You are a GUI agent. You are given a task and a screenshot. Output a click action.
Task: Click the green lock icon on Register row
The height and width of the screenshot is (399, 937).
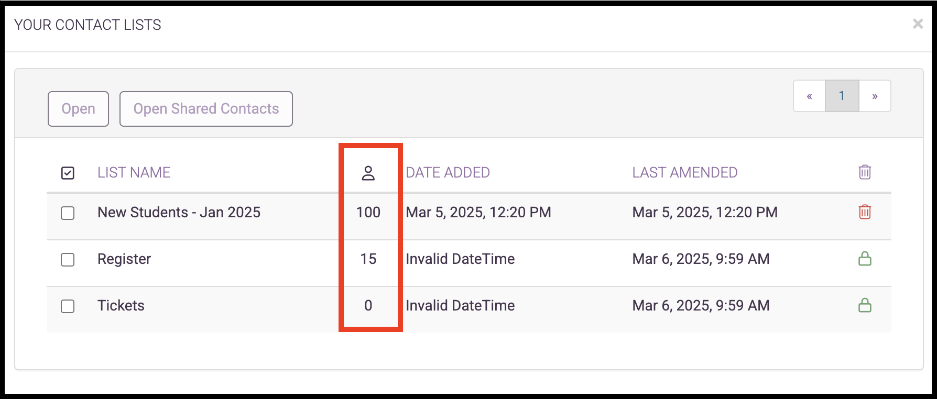click(865, 258)
